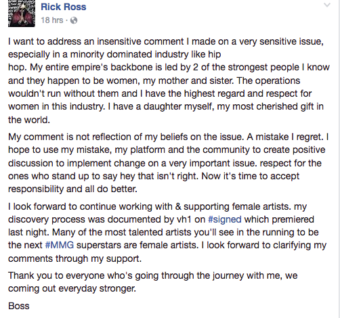Click the sentence 'A mistake I regret.'
The image size is (340, 318).
(285, 137)
